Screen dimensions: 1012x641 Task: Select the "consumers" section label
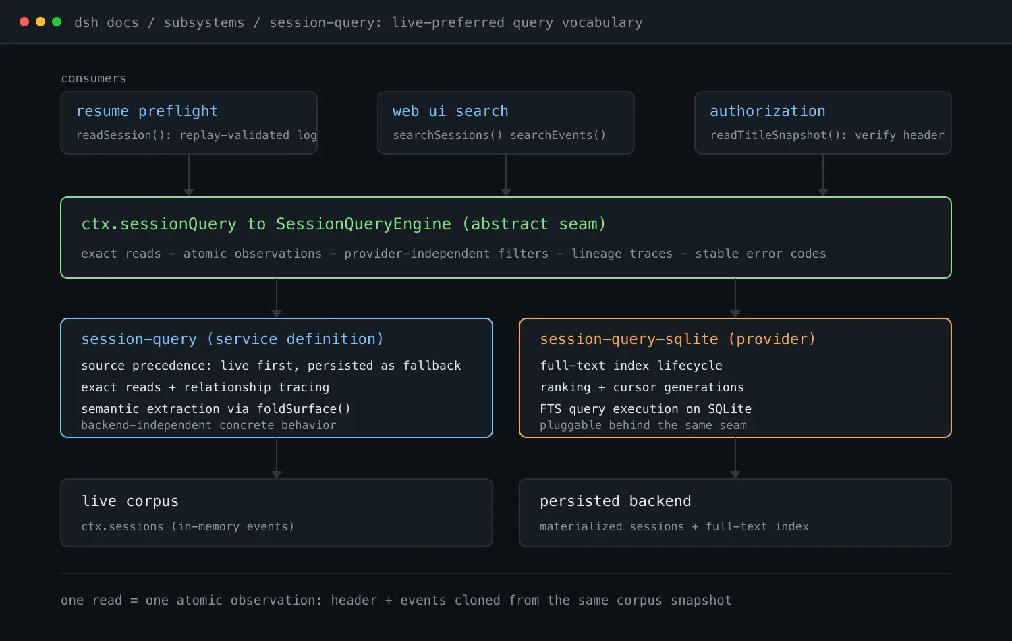pyautogui.click(x=94, y=78)
